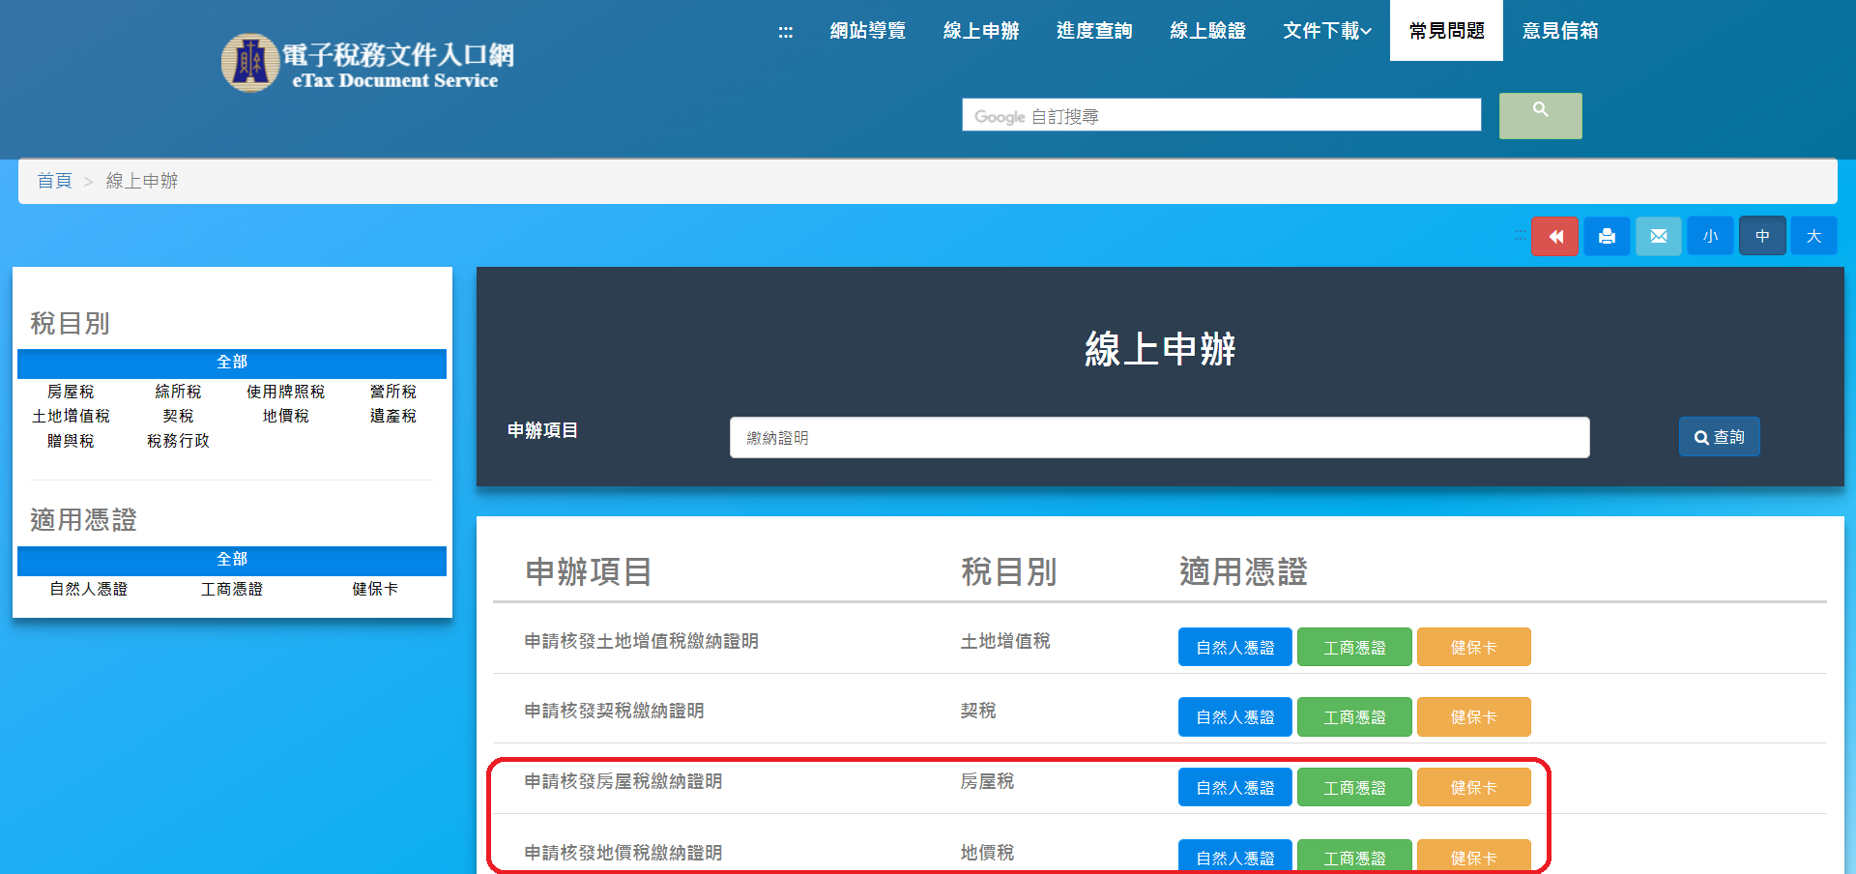This screenshot has width=1856, height=874.
Task: Select 全部 under 稅目別 filter
Action: [x=232, y=363]
